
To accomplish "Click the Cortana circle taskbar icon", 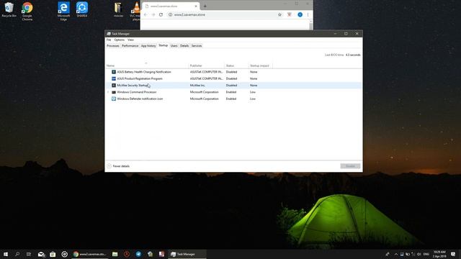I will click(x=64, y=254).
